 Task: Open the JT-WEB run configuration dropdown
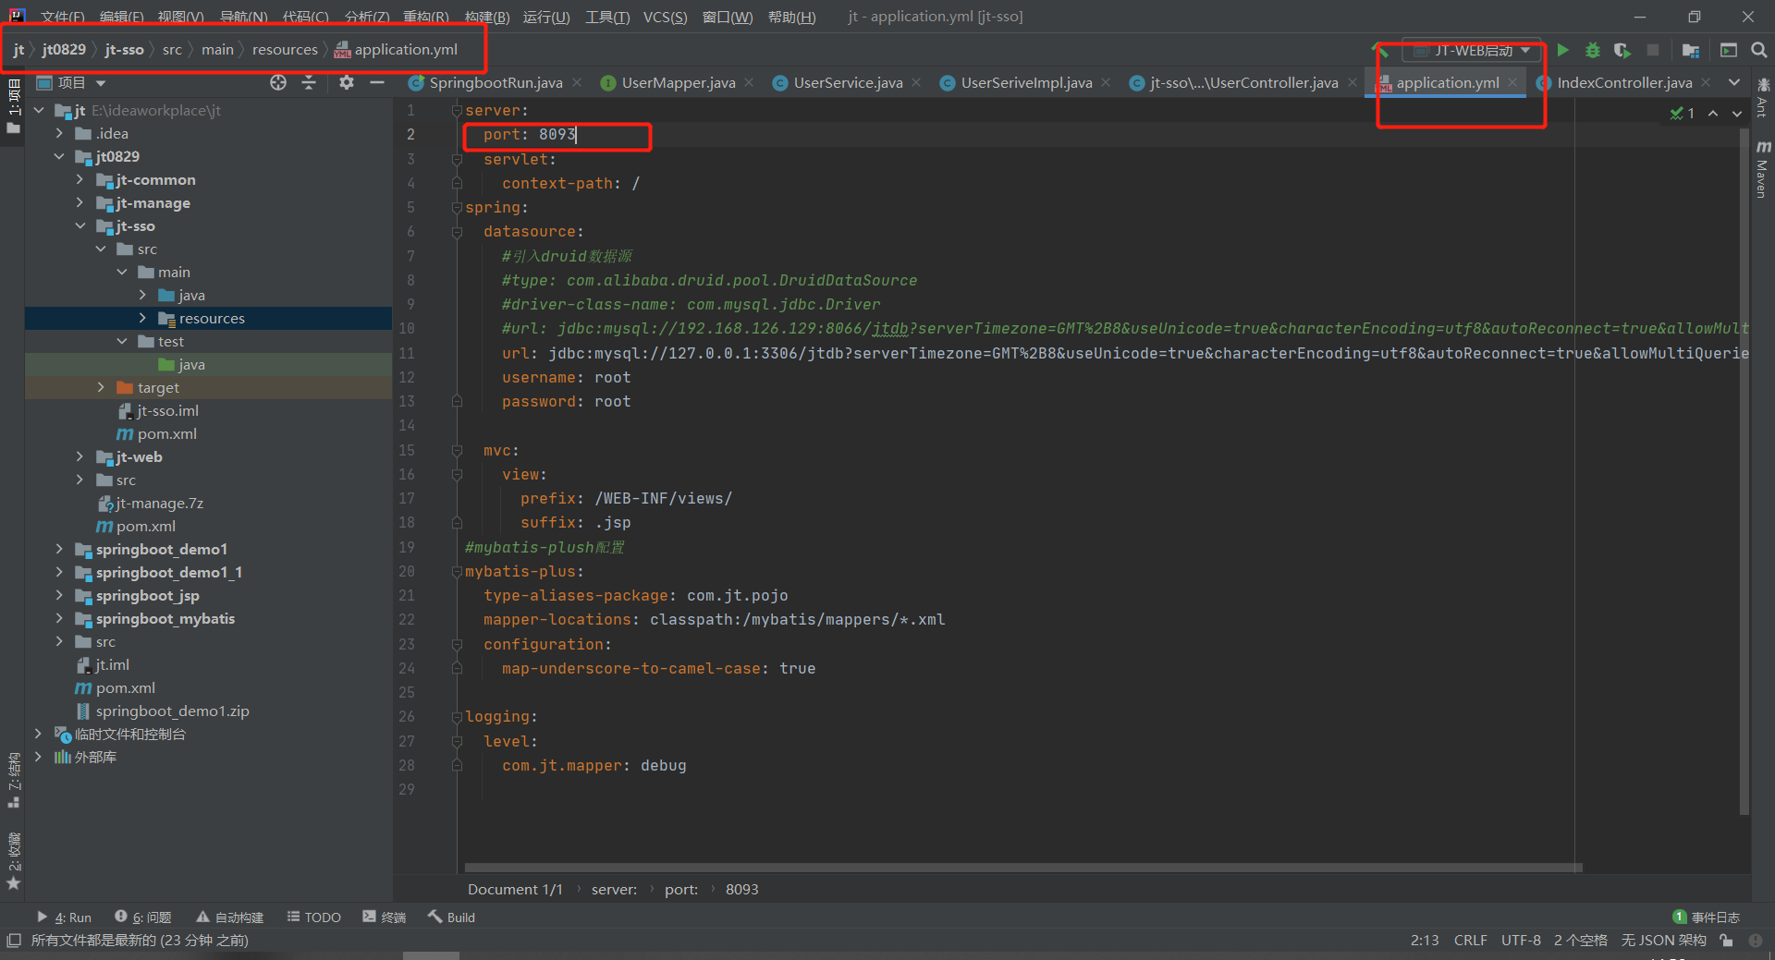coord(1473,50)
